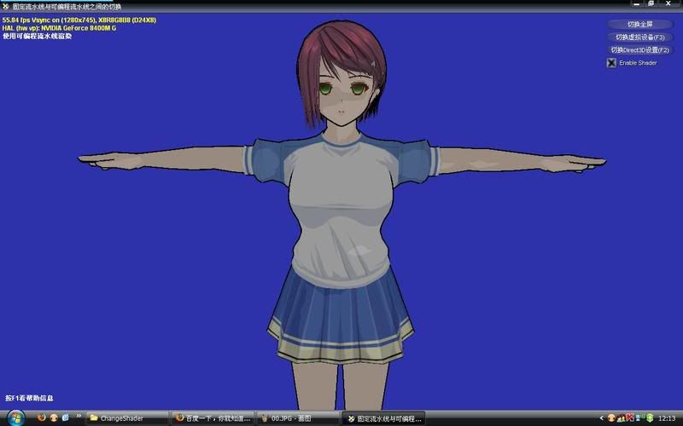Open 切换Direct3D设置(F2) settings button
The height and width of the screenshot is (426, 683).
(x=639, y=50)
